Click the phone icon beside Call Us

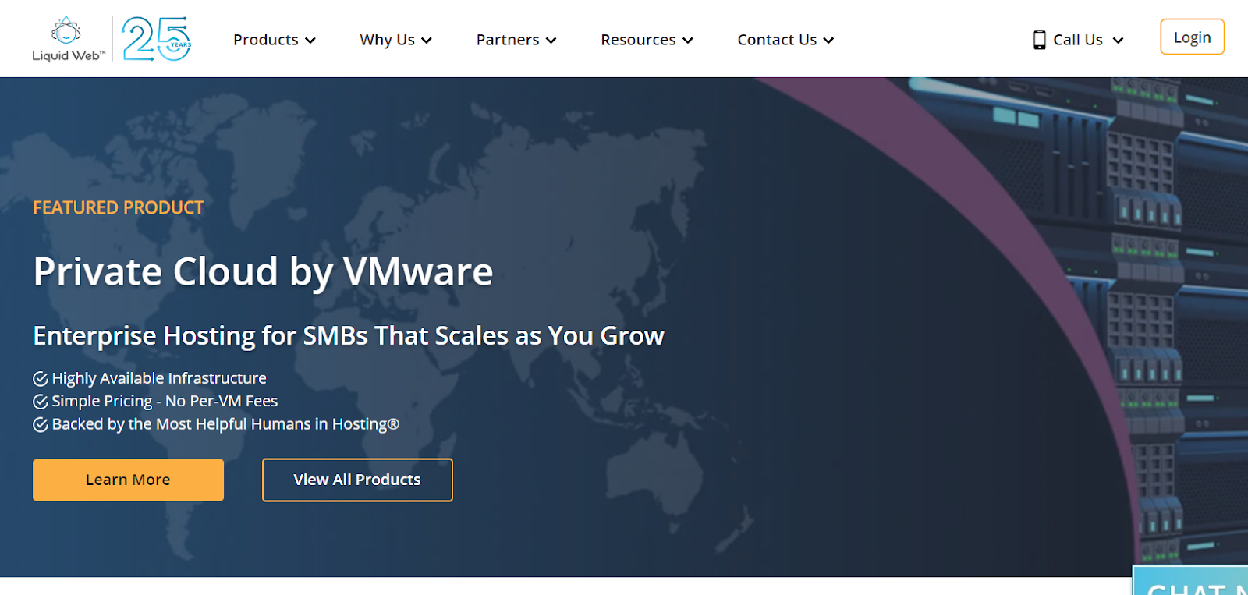(1039, 40)
